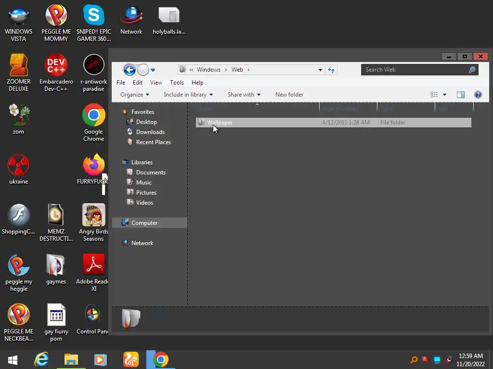This screenshot has height=369, width=493.
Task: Click the Angry Birds Seasons desktop icon
Action: (x=93, y=223)
